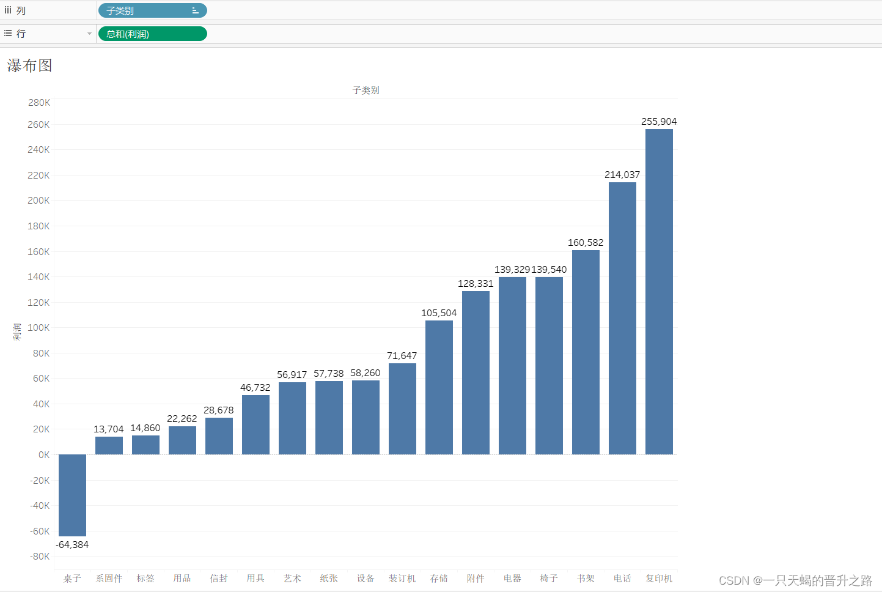
Task: Click the columns shelf icon
Action: coord(8,10)
